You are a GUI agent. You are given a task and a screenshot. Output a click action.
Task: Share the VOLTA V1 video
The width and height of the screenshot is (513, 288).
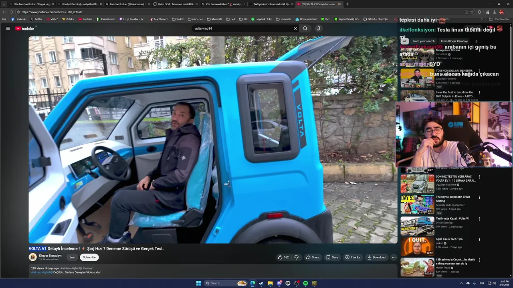click(x=313, y=257)
